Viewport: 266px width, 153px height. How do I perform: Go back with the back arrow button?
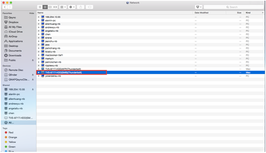5,7
